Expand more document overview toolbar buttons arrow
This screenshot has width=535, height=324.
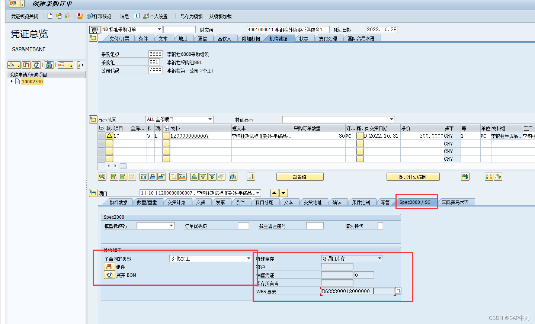coord(83,65)
